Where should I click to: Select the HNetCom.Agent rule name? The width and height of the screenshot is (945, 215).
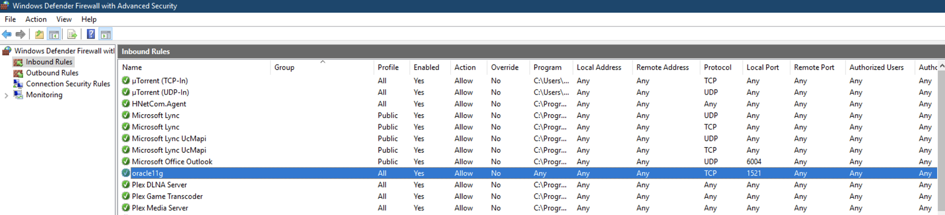pos(159,104)
